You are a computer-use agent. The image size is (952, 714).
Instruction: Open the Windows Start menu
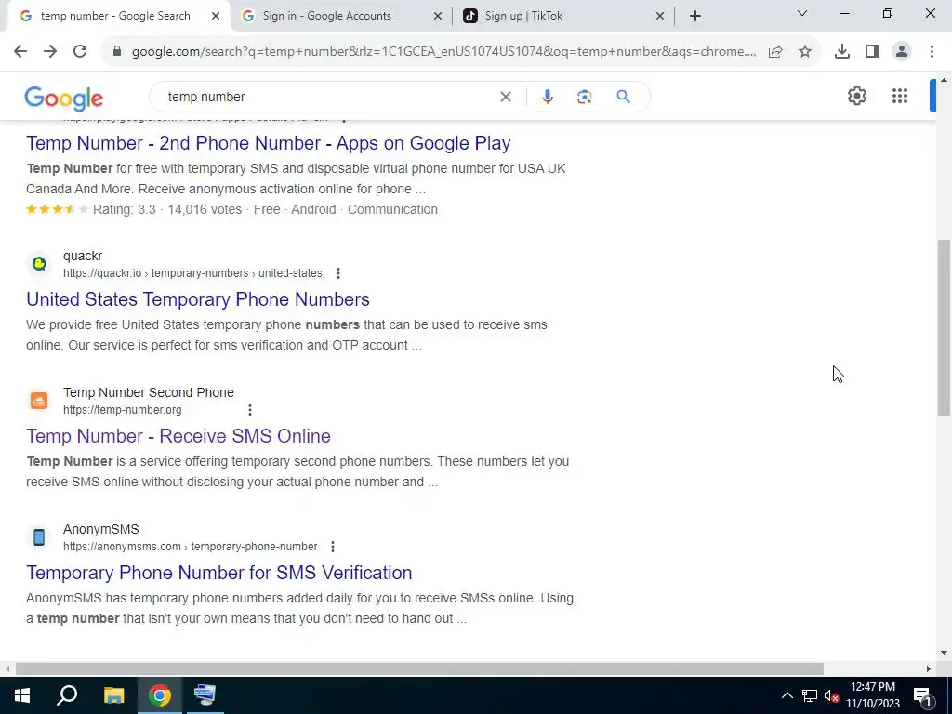coord(22,695)
